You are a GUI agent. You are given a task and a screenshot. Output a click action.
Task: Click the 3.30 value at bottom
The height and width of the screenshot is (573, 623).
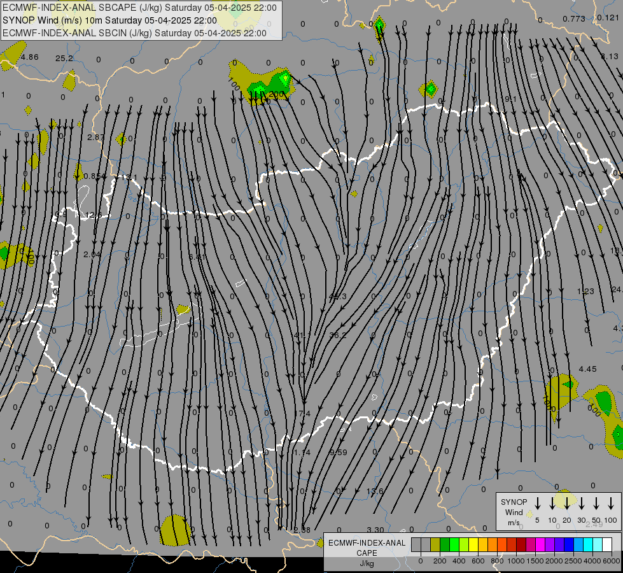tap(375, 530)
